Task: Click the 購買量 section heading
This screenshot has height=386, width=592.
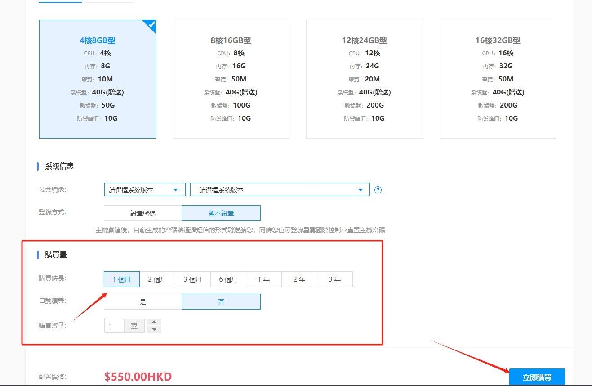Action: [56, 255]
